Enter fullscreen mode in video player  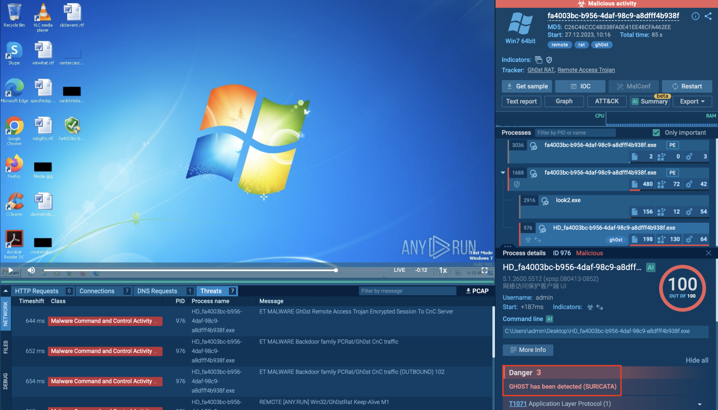pos(485,270)
